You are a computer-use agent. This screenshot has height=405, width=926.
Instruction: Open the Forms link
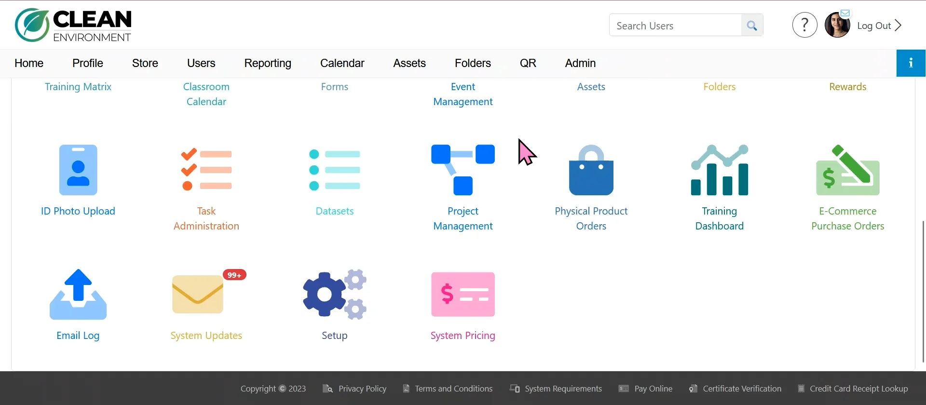[335, 87]
